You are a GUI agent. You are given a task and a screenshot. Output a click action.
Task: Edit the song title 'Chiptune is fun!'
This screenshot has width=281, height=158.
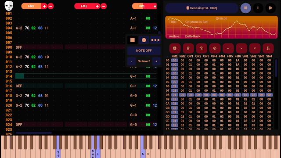[x=197, y=22]
